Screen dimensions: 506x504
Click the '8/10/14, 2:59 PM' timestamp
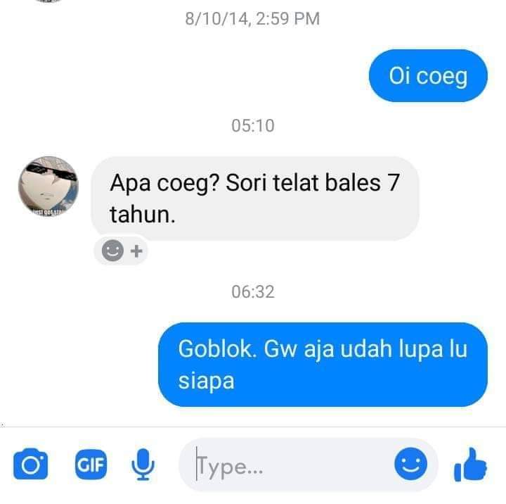point(252,18)
